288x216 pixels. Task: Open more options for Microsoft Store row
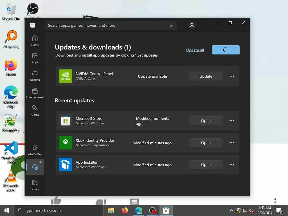232,121
